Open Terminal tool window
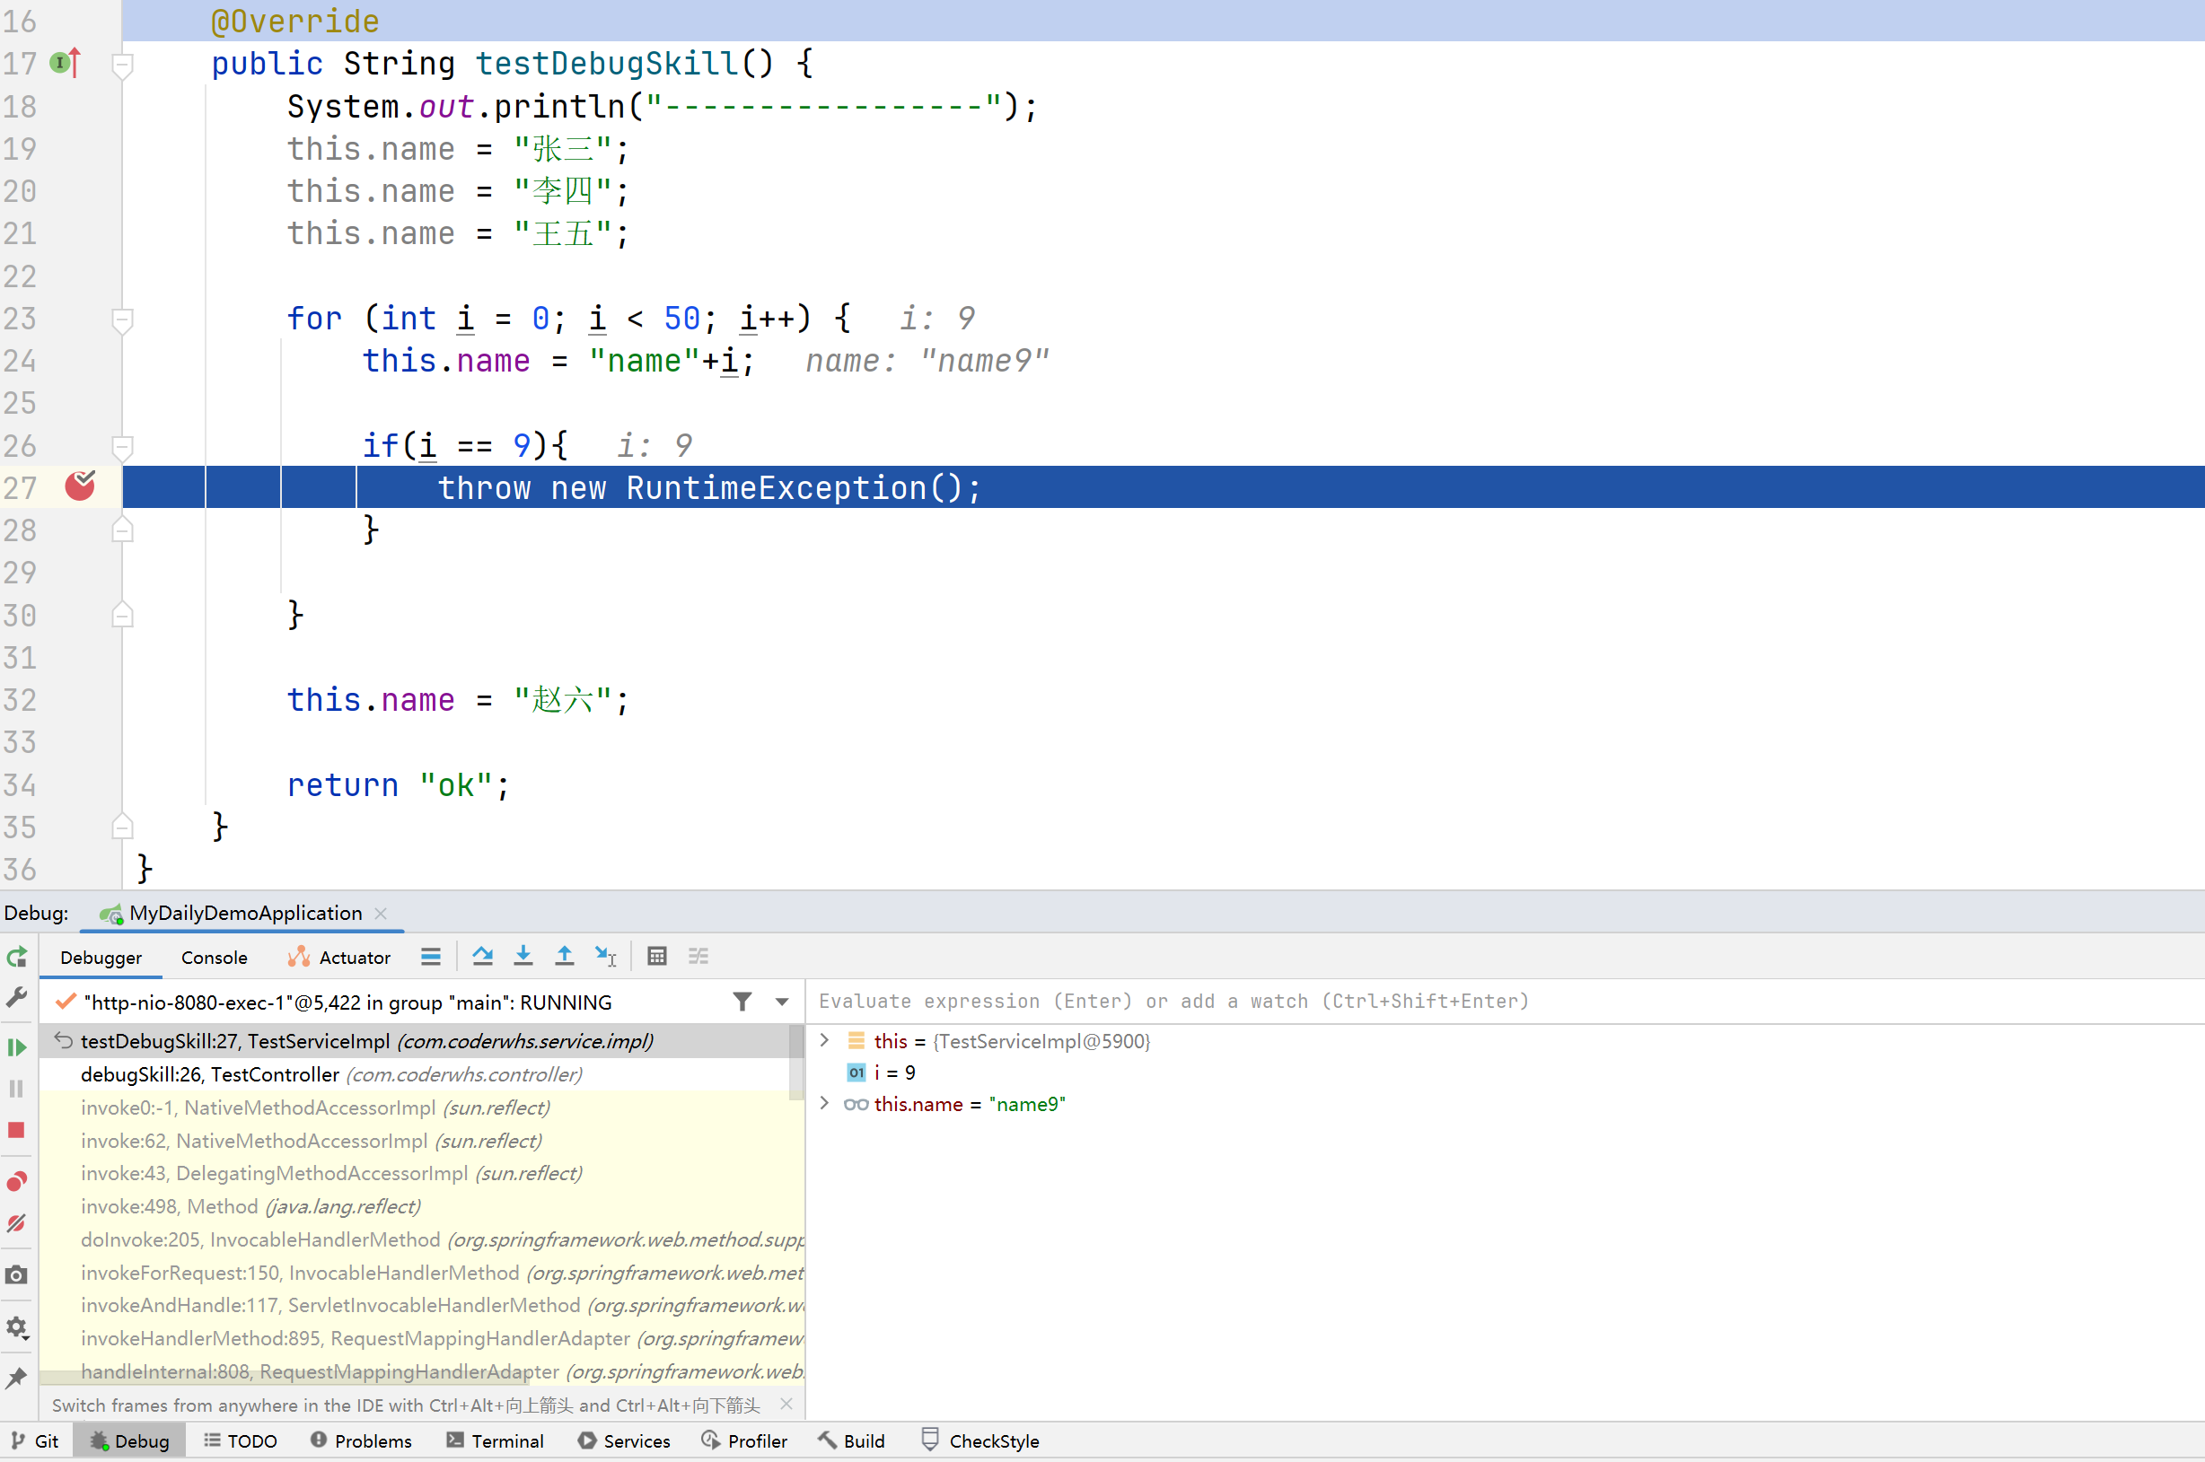The height and width of the screenshot is (1462, 2205). [496, 1440]
